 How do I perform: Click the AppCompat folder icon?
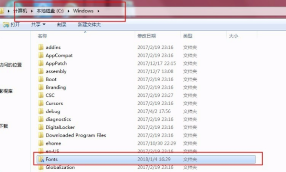click(41, 55)
